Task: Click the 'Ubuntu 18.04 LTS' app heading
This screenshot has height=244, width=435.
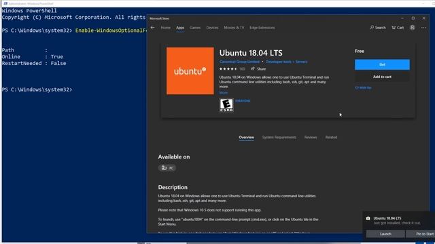Action: tap(251, 53)
